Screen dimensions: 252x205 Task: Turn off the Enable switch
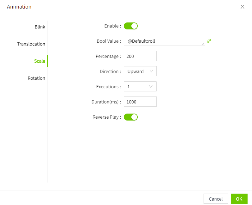[131, 26]
